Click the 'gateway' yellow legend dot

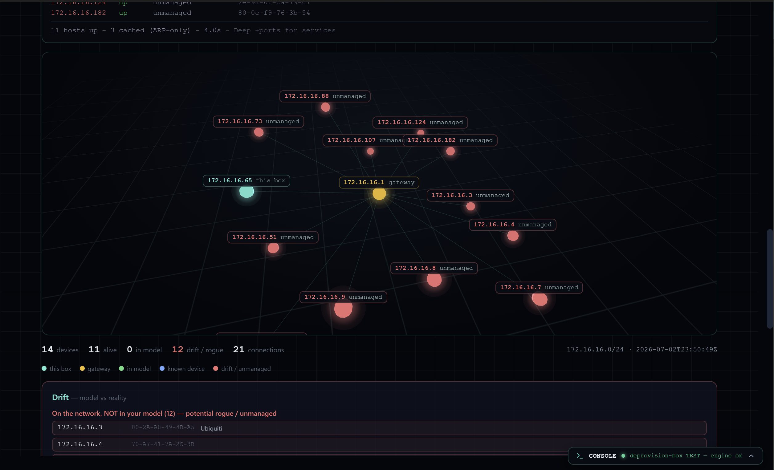pos(82,368)
